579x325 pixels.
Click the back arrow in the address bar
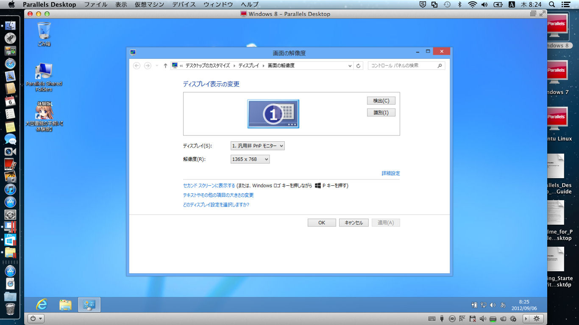(136, 66)
